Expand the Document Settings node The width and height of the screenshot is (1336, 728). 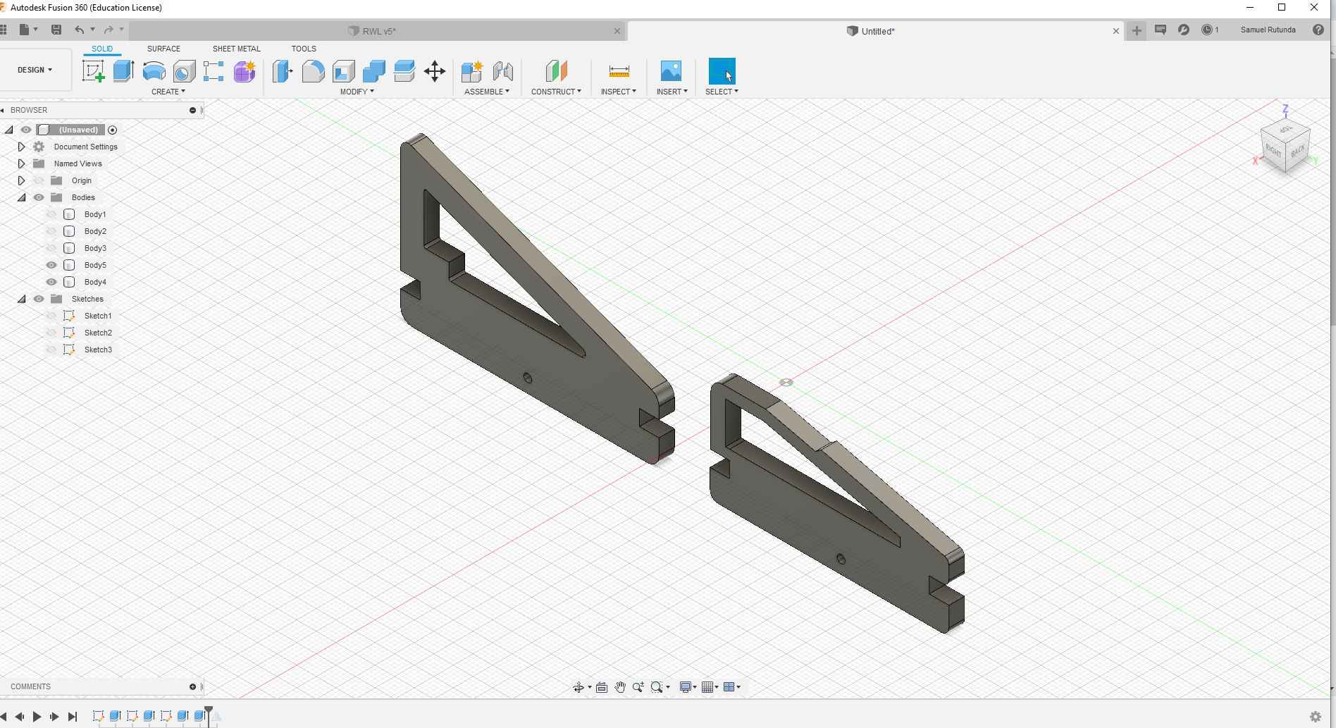21,147
